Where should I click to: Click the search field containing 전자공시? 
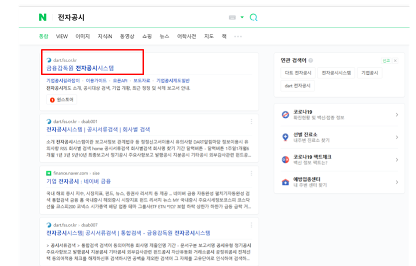[140, 17]
